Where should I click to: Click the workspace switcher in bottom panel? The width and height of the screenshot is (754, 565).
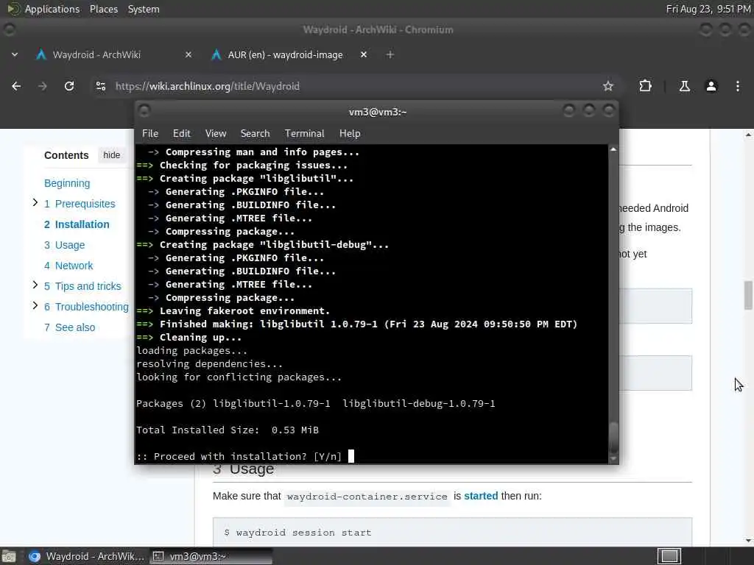point(669,556)
